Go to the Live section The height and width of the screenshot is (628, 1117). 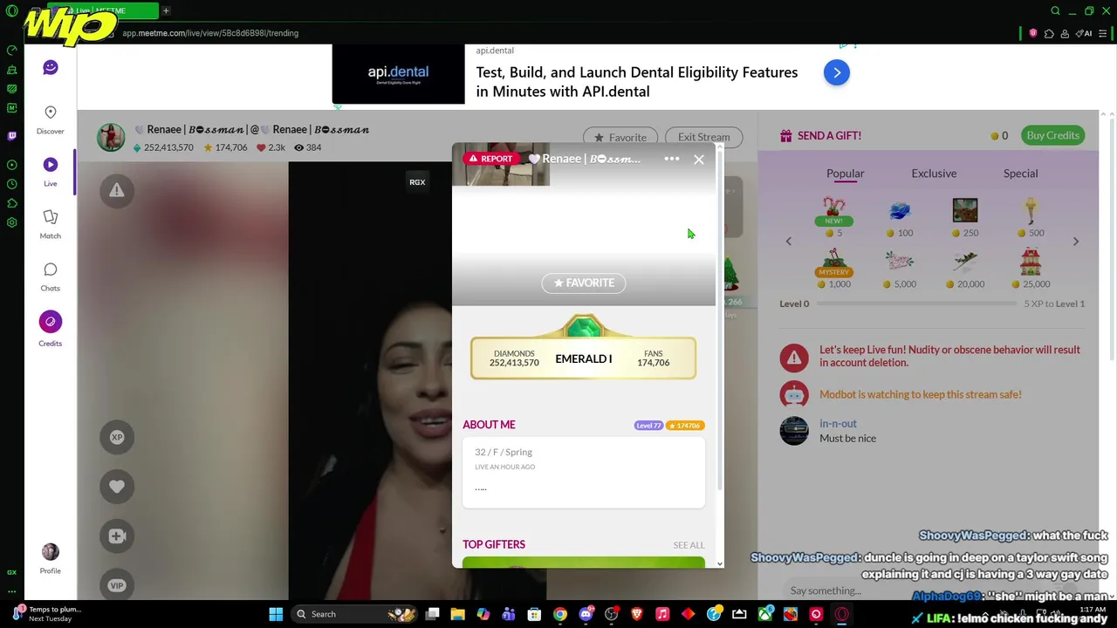[x=50, y=172]
